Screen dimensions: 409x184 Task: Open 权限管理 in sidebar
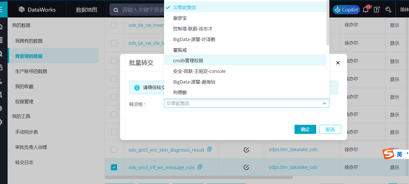click(x=24, y=101)
